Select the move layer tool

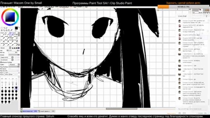2,30
